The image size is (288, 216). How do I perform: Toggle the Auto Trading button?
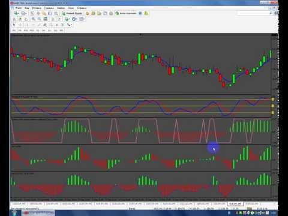[x=126, y=13]
